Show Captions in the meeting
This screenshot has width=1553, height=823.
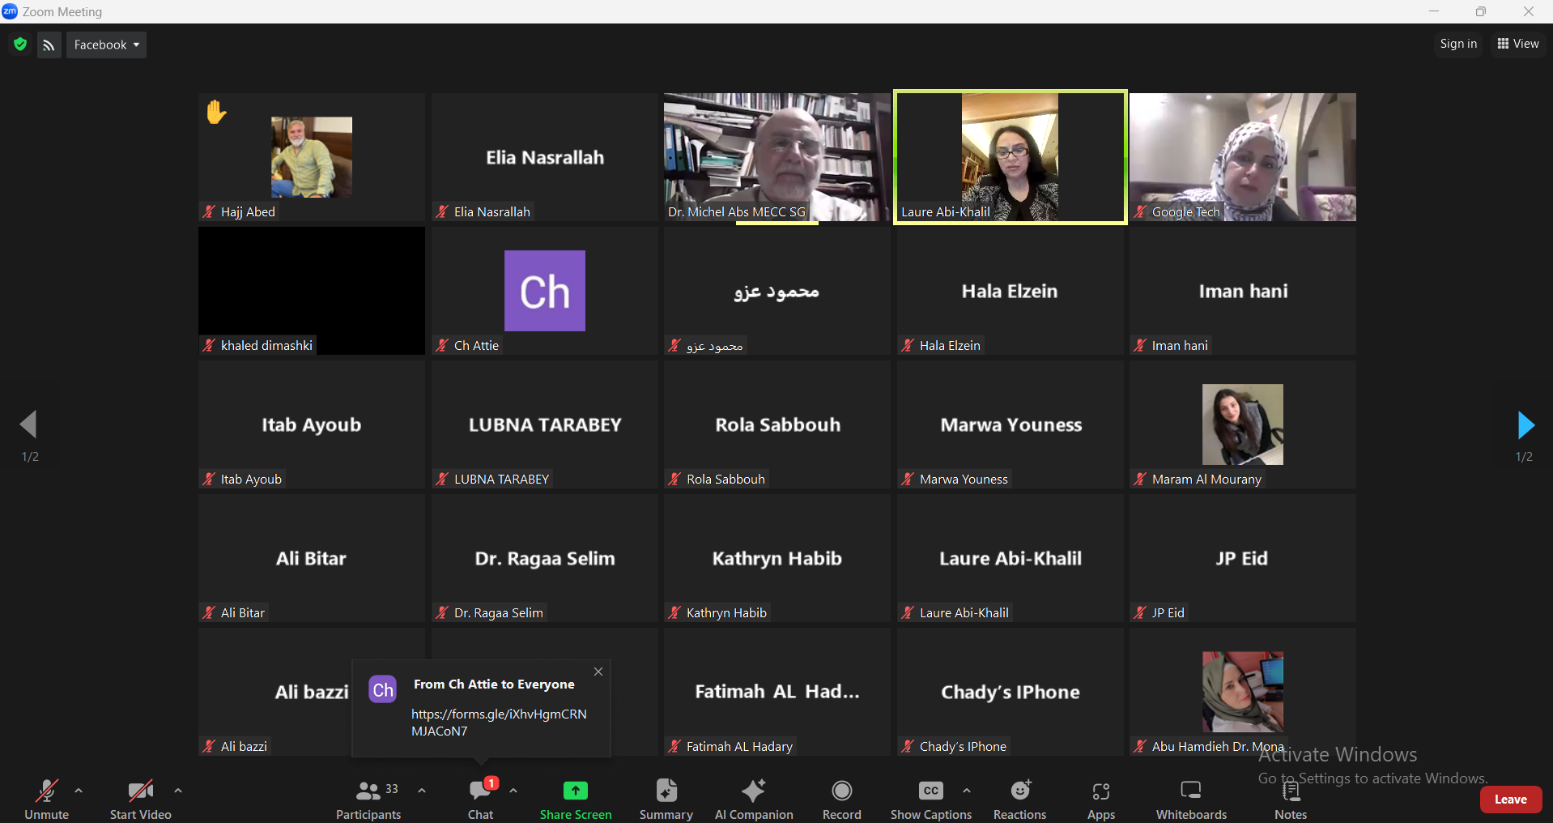(x=931, y=800)
